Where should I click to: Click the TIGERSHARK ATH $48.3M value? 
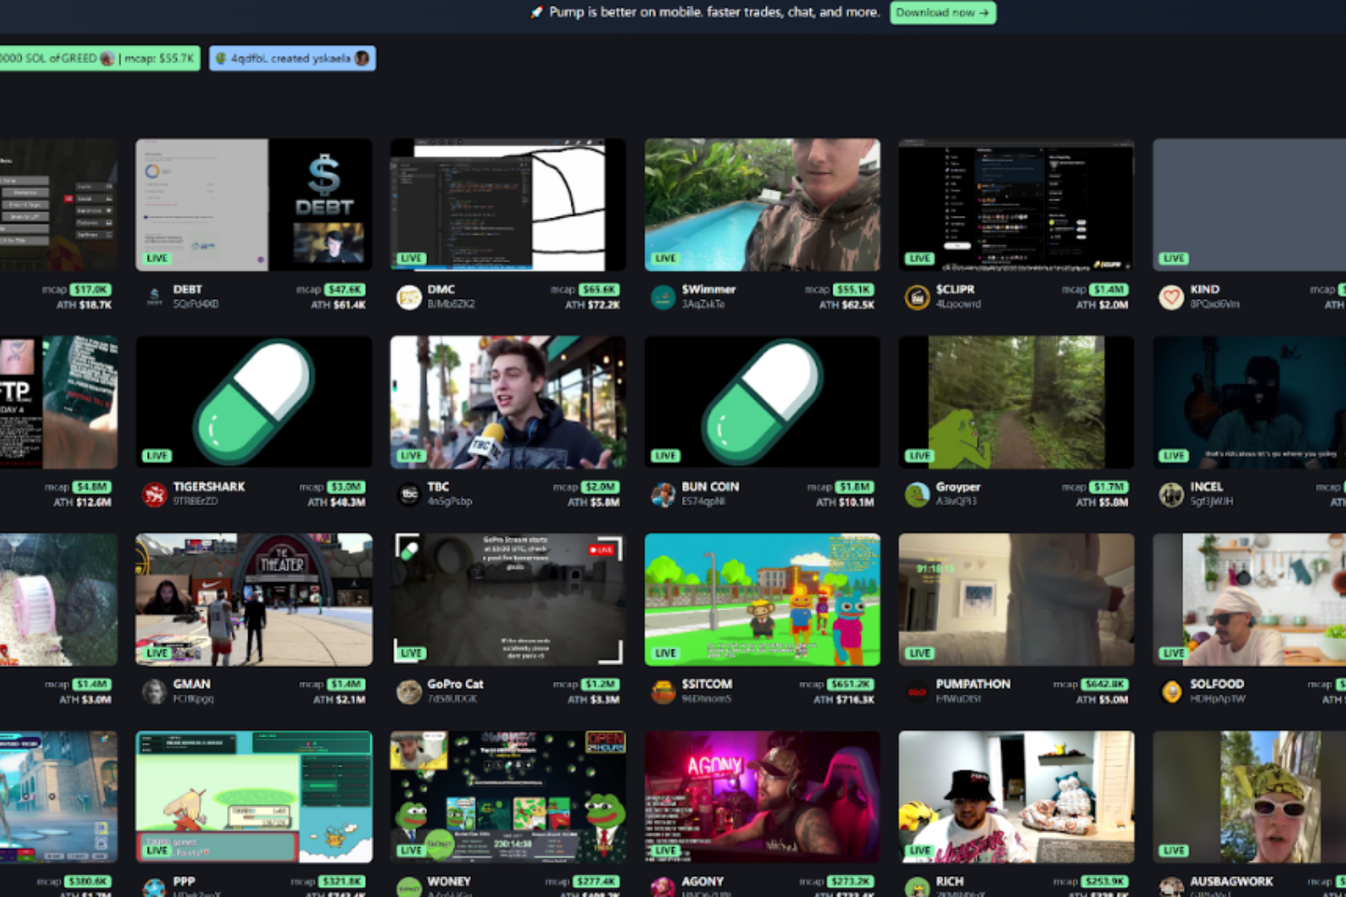[x=336, y=502]
